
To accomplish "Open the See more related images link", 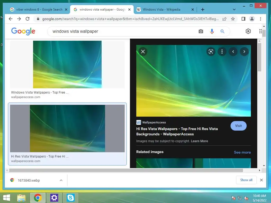I will tap(242, 152).
